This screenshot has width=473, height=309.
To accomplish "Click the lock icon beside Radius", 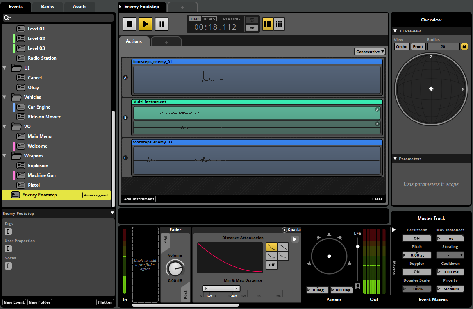I will pos(464,46).
